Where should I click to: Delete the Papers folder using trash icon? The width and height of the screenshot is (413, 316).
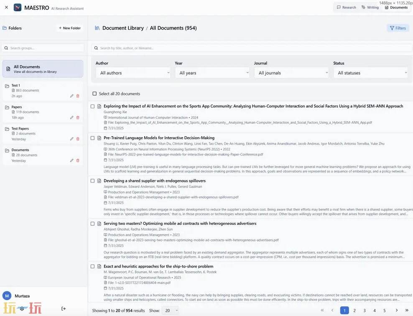pyautogui.click(x=78, y=118)
